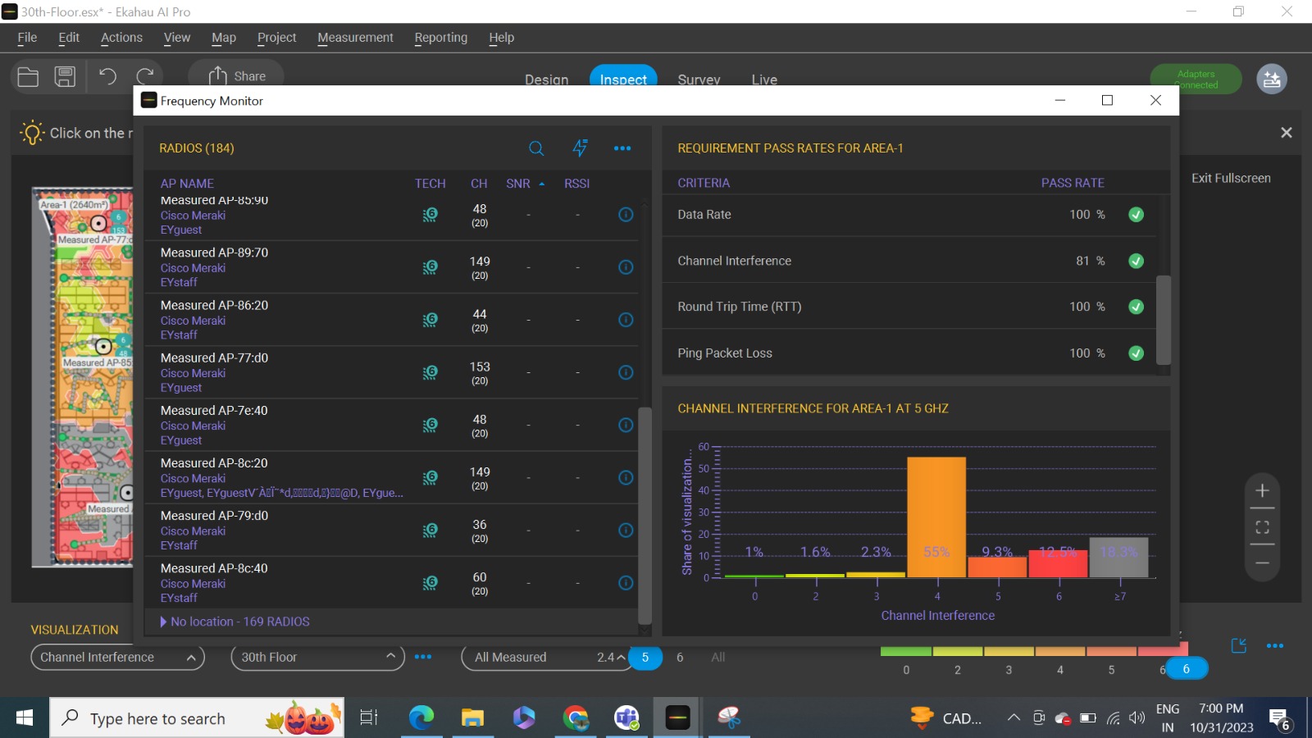Click the floor map thumbnail
The image size is (1312, 738).
(x=82, y=377)
